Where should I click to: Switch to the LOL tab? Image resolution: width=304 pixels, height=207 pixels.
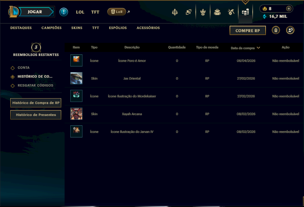coord(80,12)
